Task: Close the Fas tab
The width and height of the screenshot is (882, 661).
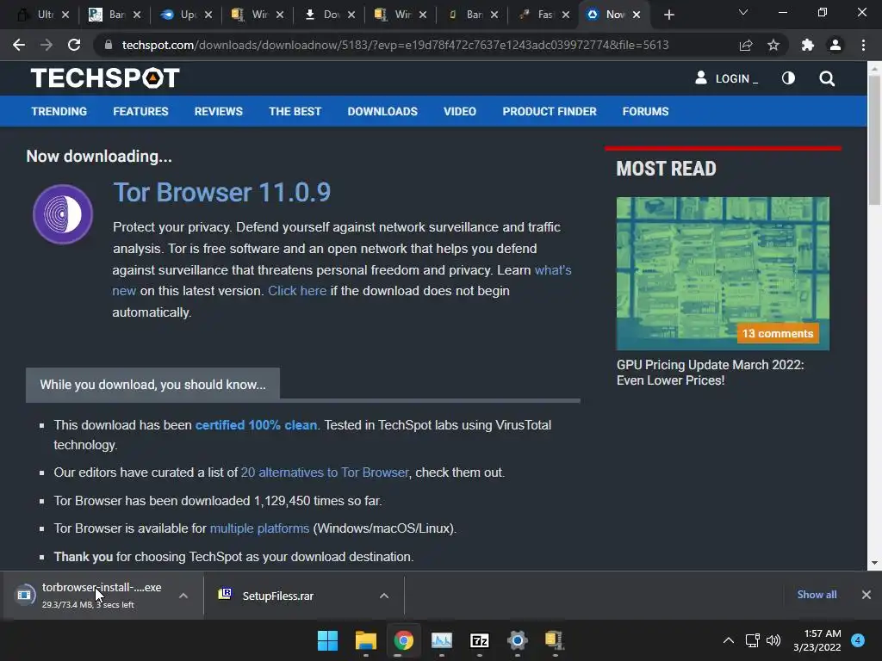Action: point(565,15)
